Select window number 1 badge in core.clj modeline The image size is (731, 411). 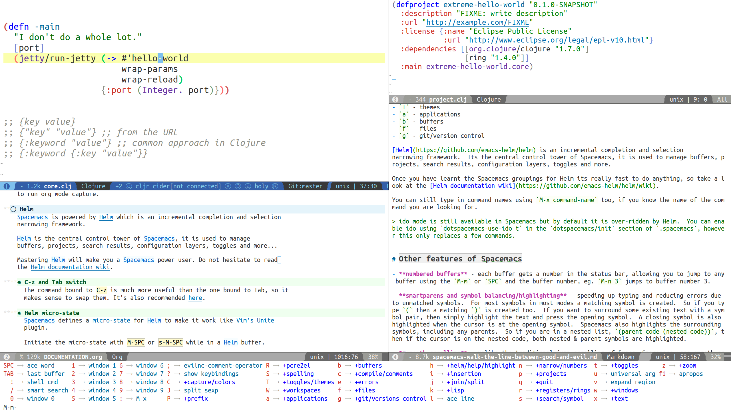click(x=7, y=186)
